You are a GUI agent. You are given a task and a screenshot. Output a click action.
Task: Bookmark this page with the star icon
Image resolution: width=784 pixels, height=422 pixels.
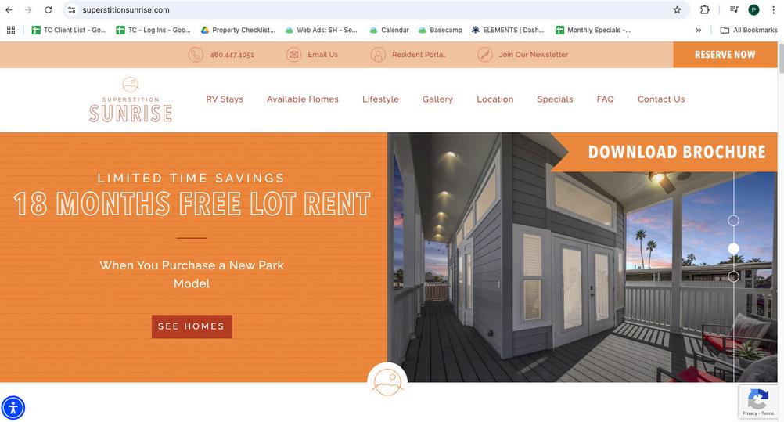click(x=677, y=10)
